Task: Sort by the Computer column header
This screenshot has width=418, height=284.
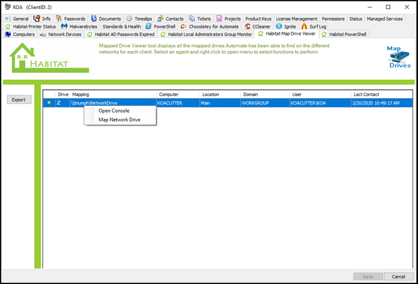Action: 178,94
